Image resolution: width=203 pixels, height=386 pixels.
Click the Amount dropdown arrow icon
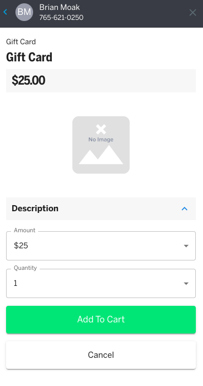point(186,246)
